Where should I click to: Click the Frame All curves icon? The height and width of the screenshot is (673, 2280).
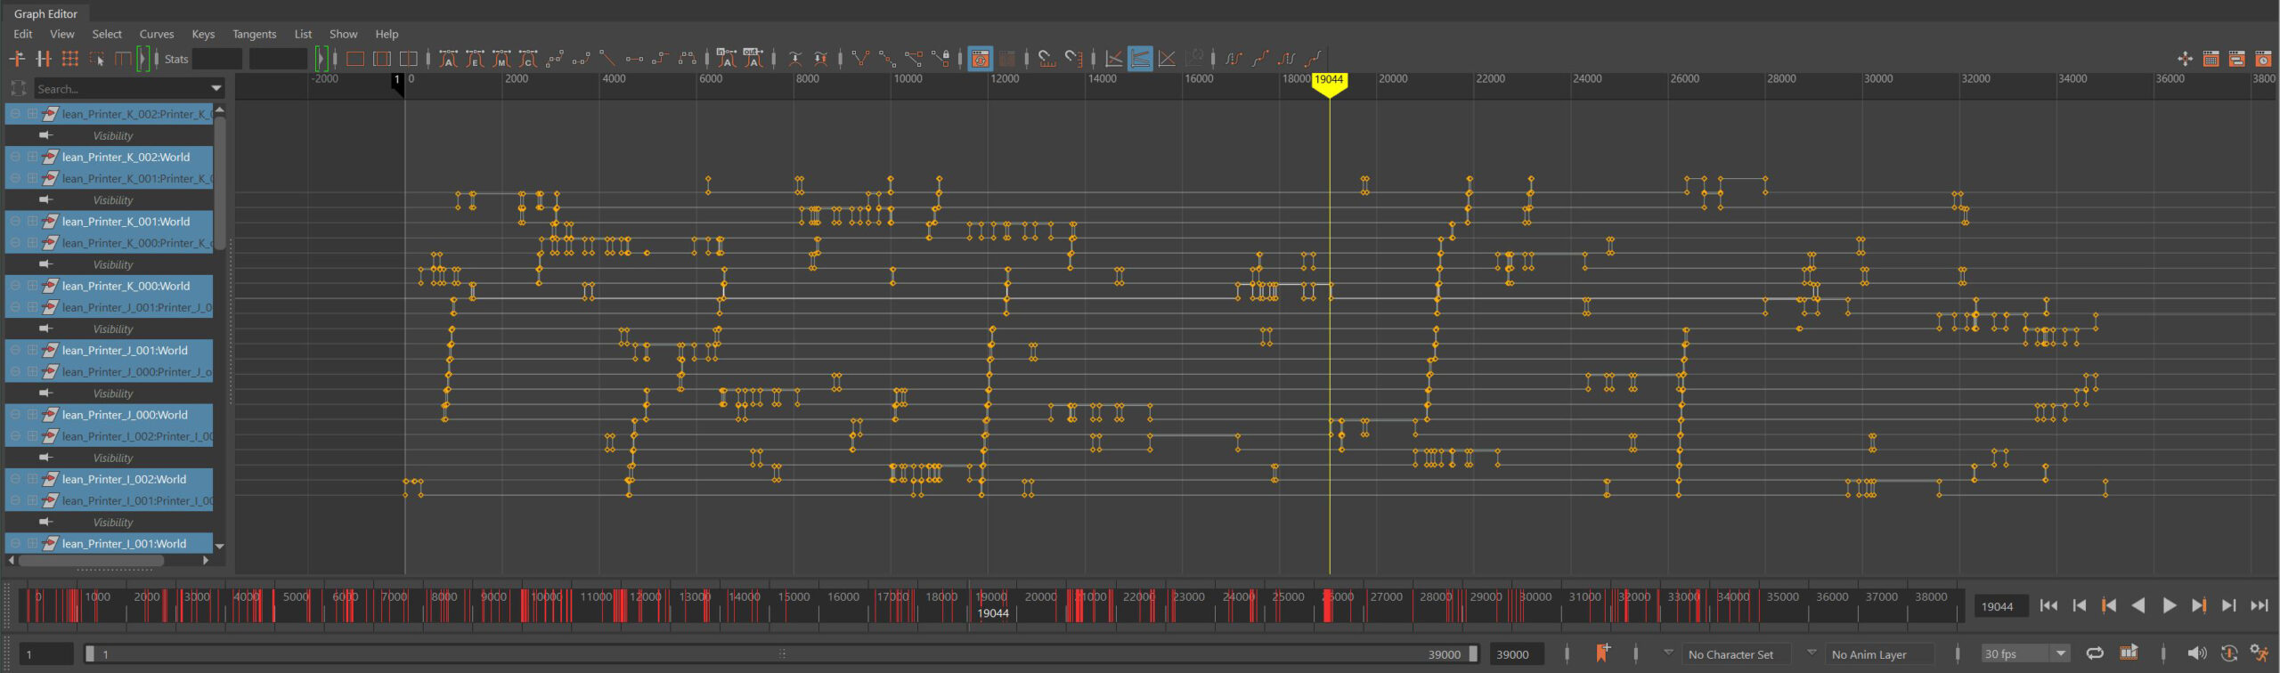(354, 59)
